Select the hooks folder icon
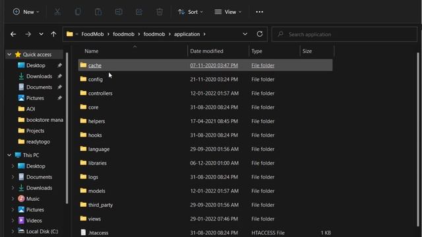The height and width of the screenshot is (237, 422). click(x=83, y=135)
